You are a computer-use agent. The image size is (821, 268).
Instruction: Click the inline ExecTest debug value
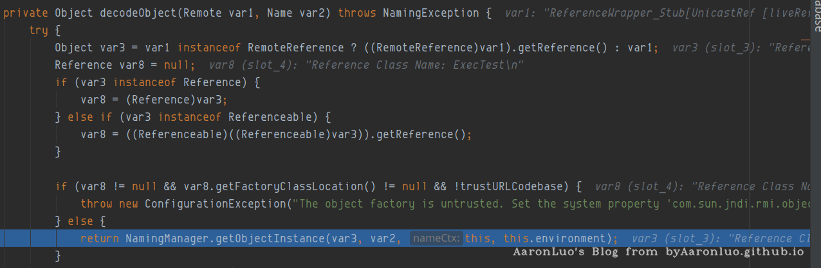367,65
